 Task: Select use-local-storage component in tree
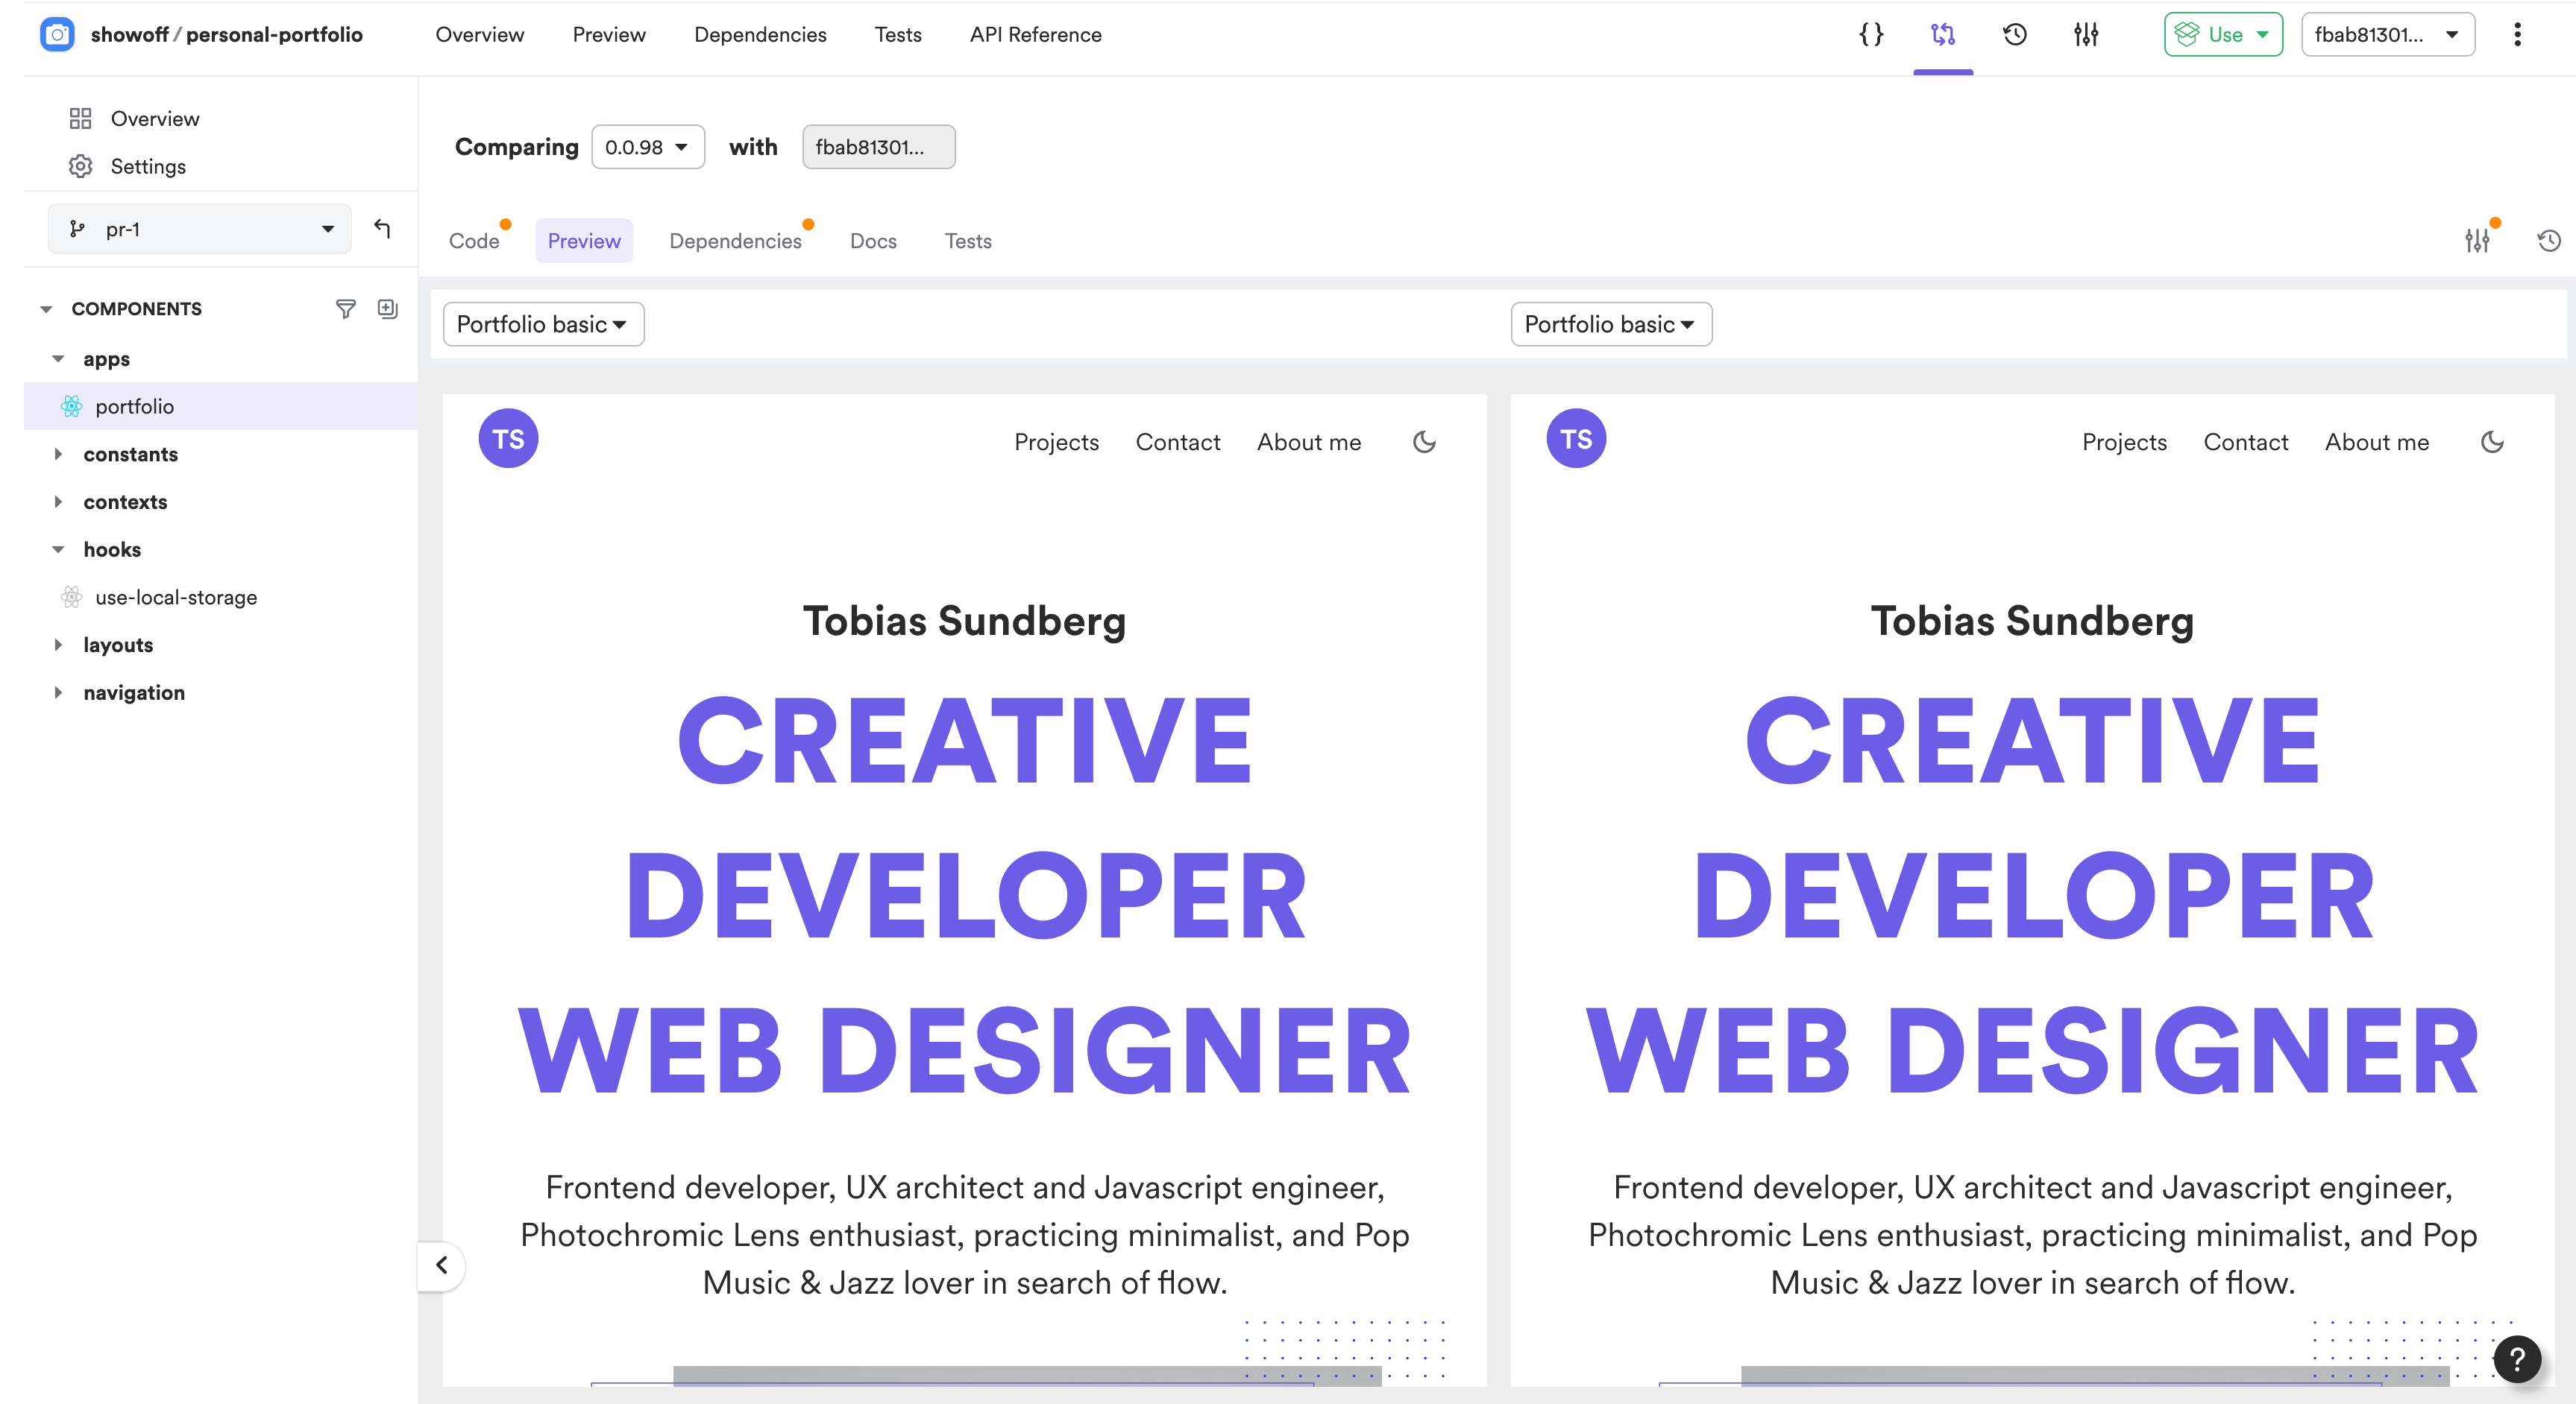(176, 597)
